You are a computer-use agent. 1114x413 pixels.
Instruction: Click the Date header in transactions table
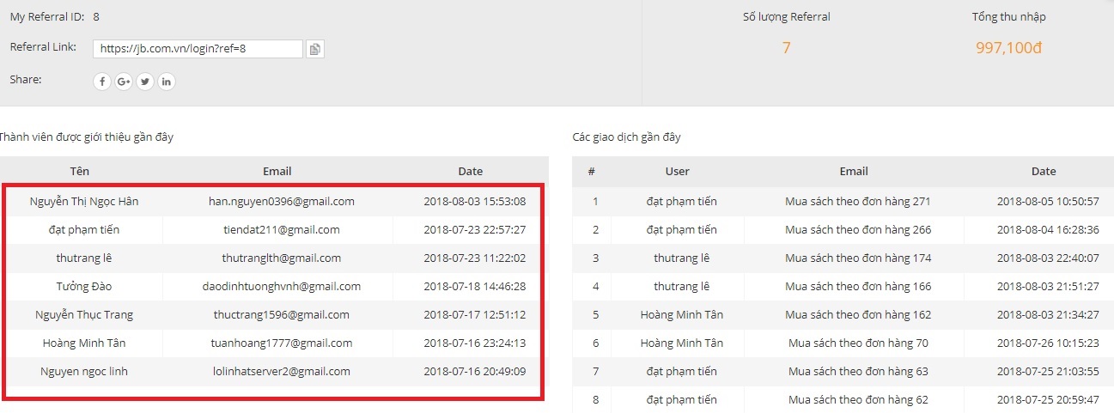click(1044, 171)
